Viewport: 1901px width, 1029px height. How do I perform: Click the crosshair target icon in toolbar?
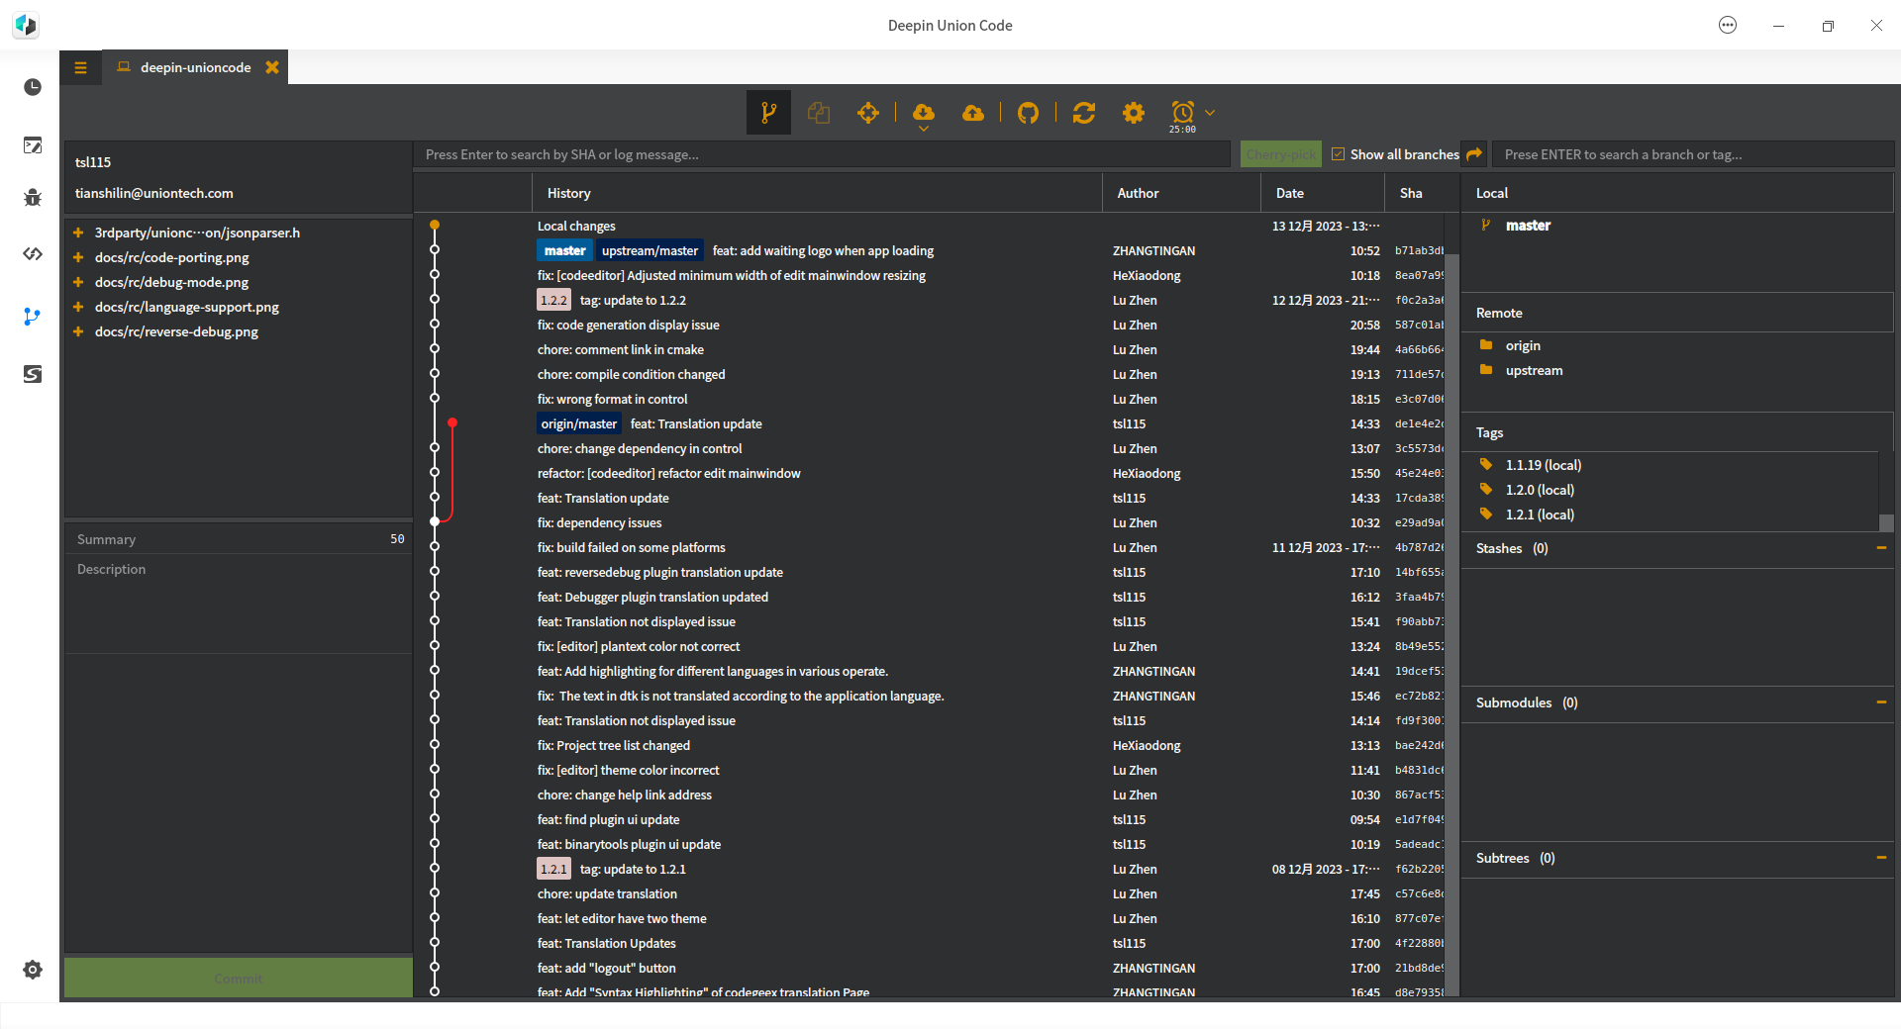tap(868, 113)
